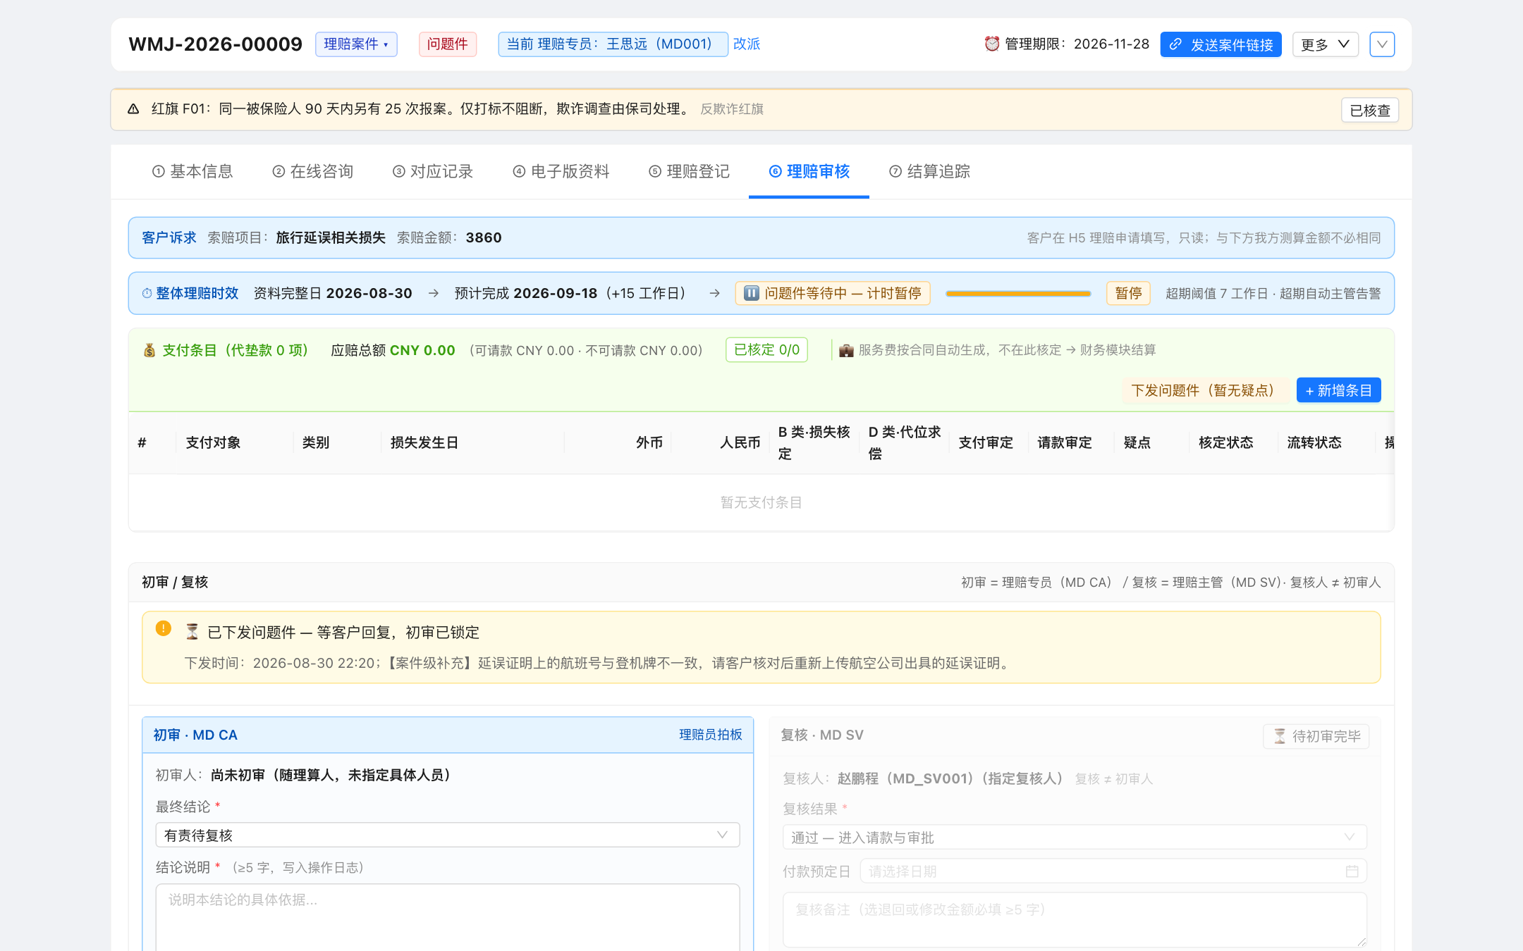The height and width of the screenshot is (951, 1523).
Task: Open the 对应记录 tab
Action: [432, 171]
